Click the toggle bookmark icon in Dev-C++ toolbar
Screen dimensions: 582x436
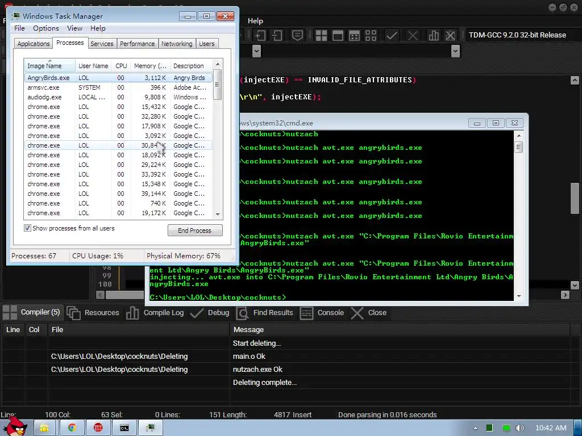(297, 35)
